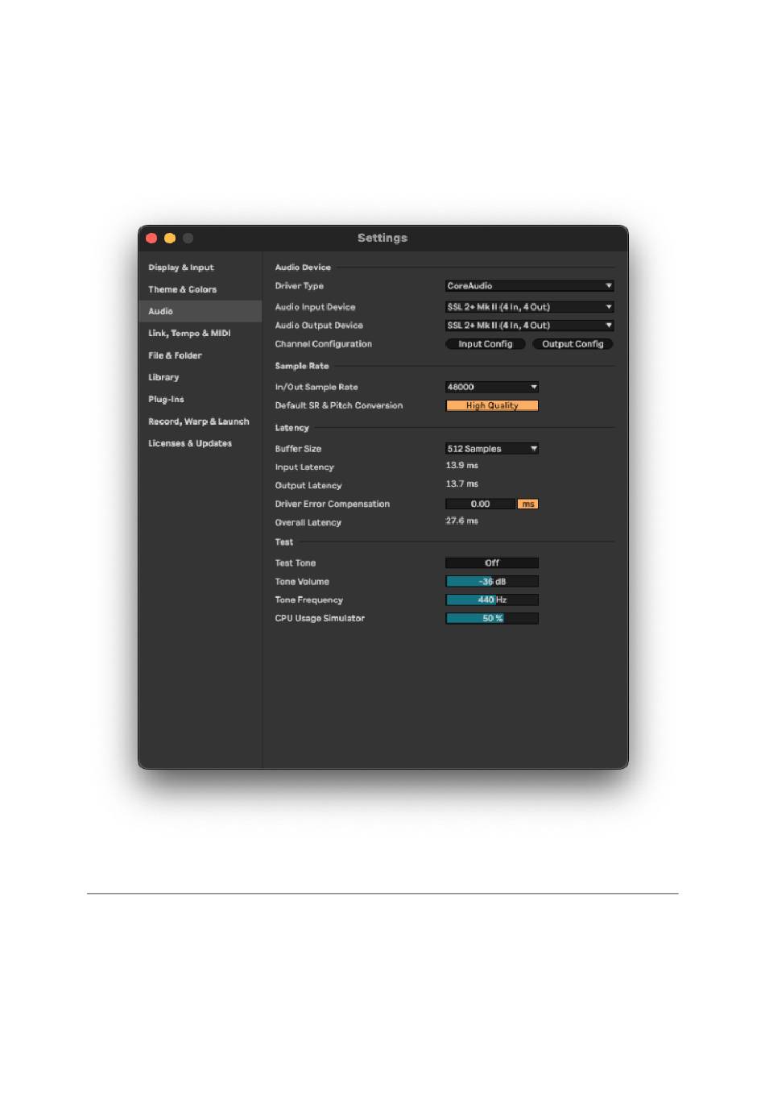
Task: Click the Tone Volume slider
Action: pyautogui.click(x=492, y=582)
